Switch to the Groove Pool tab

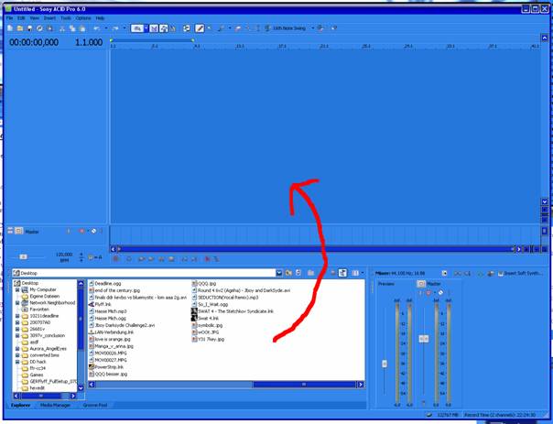click(95, 404)
